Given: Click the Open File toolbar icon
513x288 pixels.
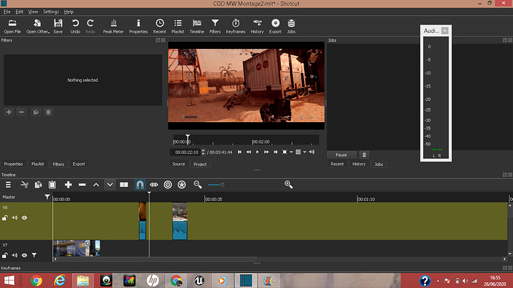Looking at the screenshot, I should [13, 26].
